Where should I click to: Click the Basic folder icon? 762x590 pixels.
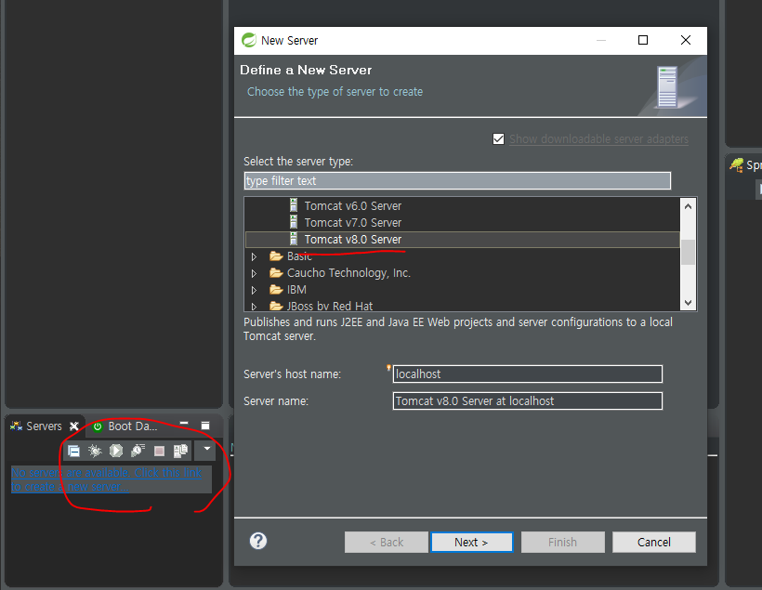click(x=276, y=256)
